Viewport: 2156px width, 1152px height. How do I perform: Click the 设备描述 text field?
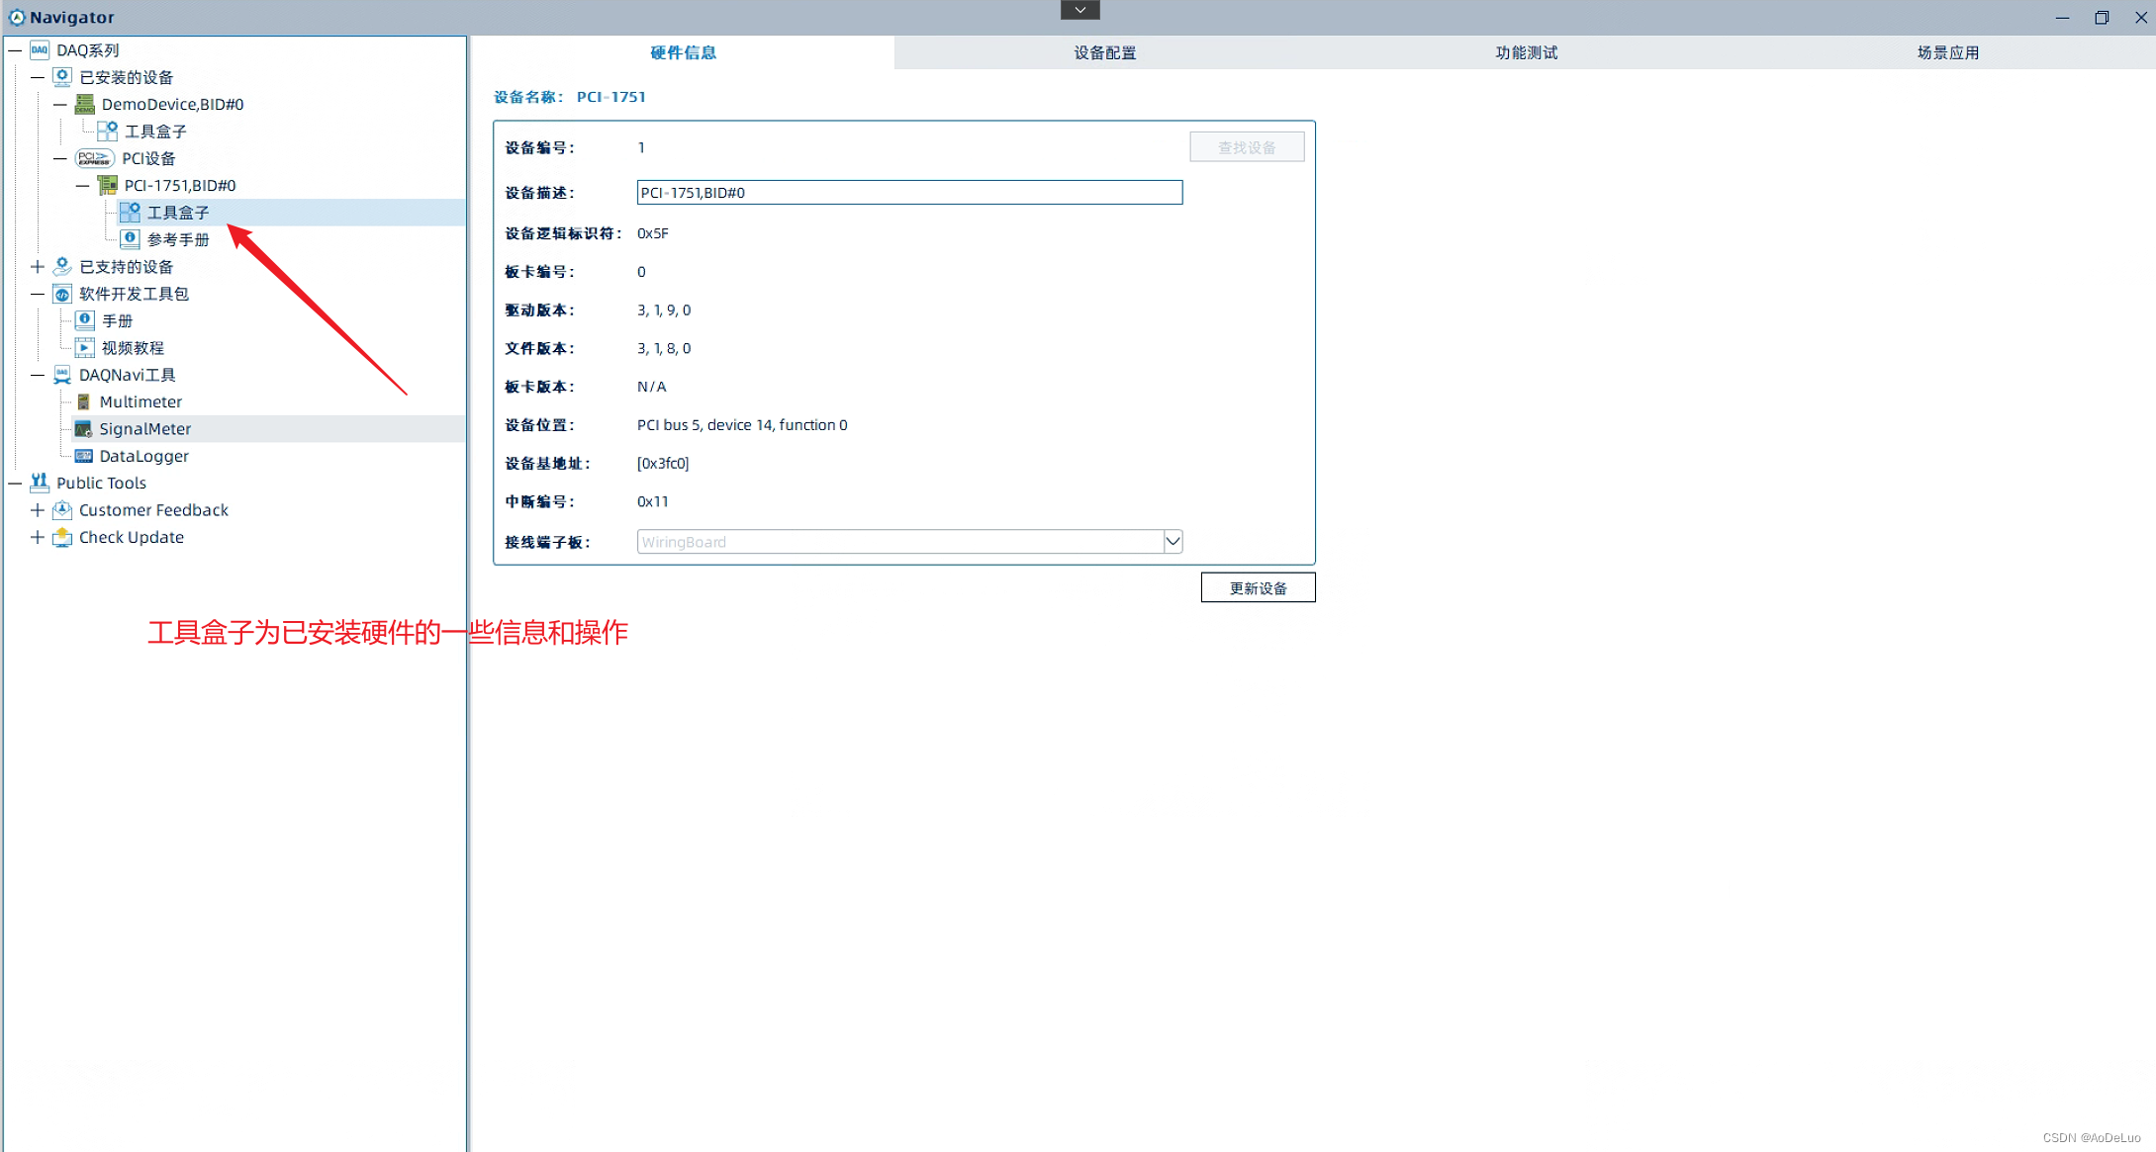tap(908, 193)
